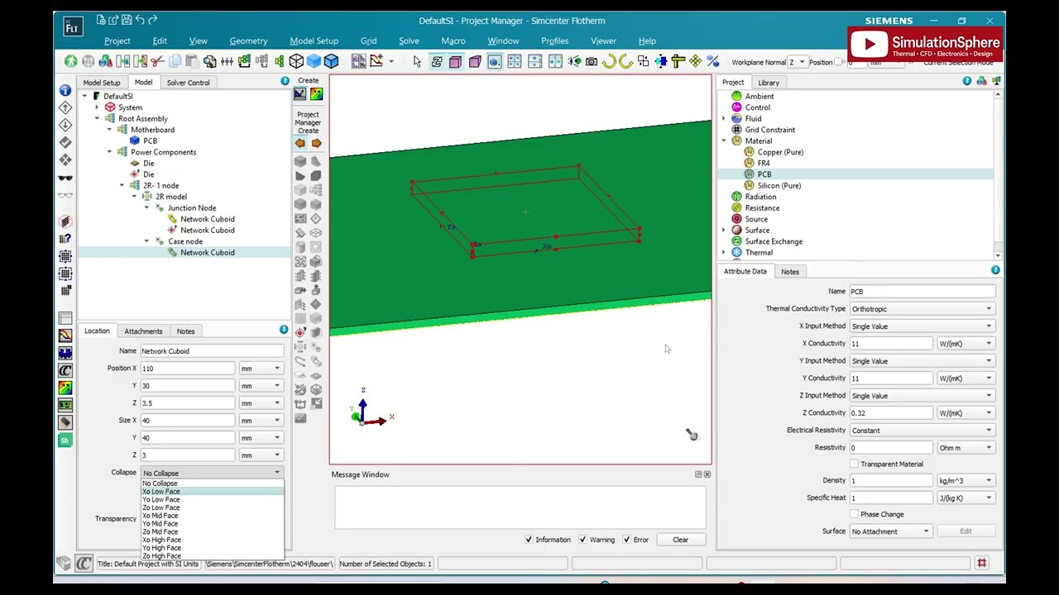Screen dimensions: 1059x595
Task: Select the pointer cursor tool in the toolbar
Action: click(x=416, y=61)
